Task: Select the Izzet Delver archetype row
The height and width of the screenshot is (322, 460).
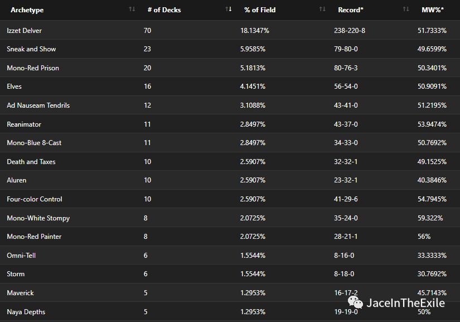Action: [x=24, y=30]
